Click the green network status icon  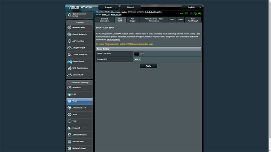click(195, 13)
